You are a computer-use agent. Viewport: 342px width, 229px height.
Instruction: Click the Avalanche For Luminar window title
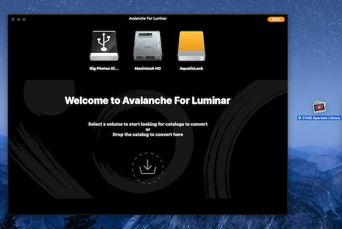tap(147, 18)
